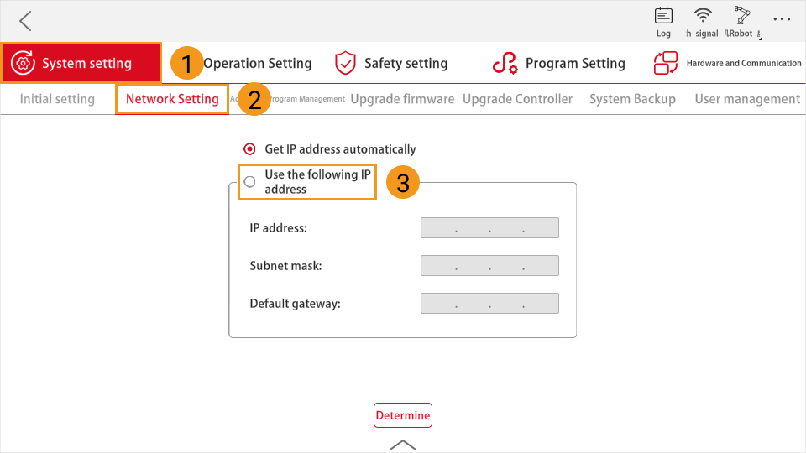Click the Hardware and Communication icon
The width and height of the screenshot is (806, 453).
[666, 63]
